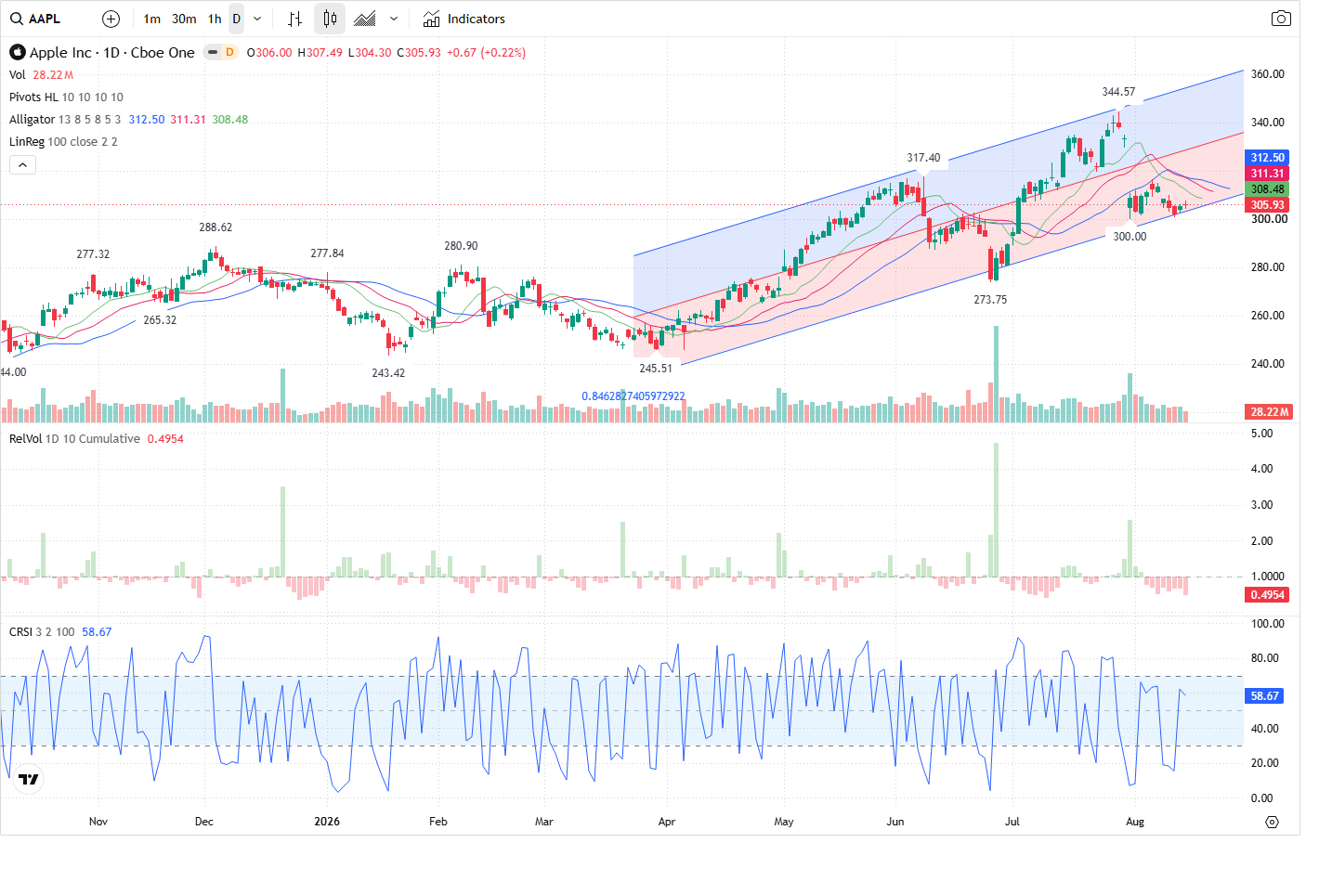Open chart settings gear at bottom right
The width and height of the screenshot is (1319, 882).
(1273, 822)
